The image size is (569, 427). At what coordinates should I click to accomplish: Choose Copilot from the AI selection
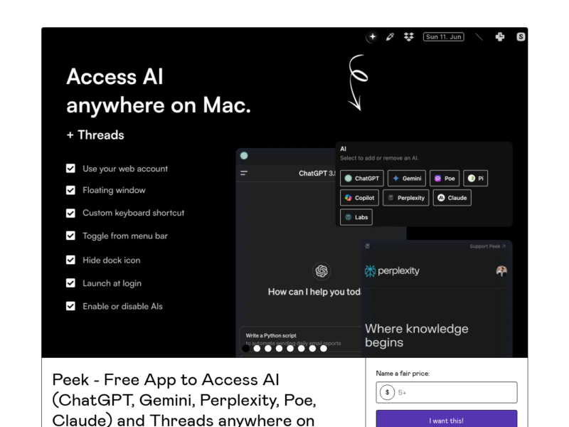pos(359,198)
